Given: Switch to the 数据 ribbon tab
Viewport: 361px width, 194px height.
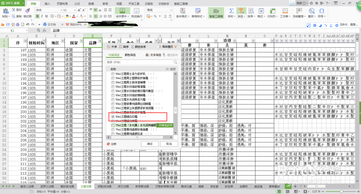Looking at the screenshot, I should click(x=91, y=4).
